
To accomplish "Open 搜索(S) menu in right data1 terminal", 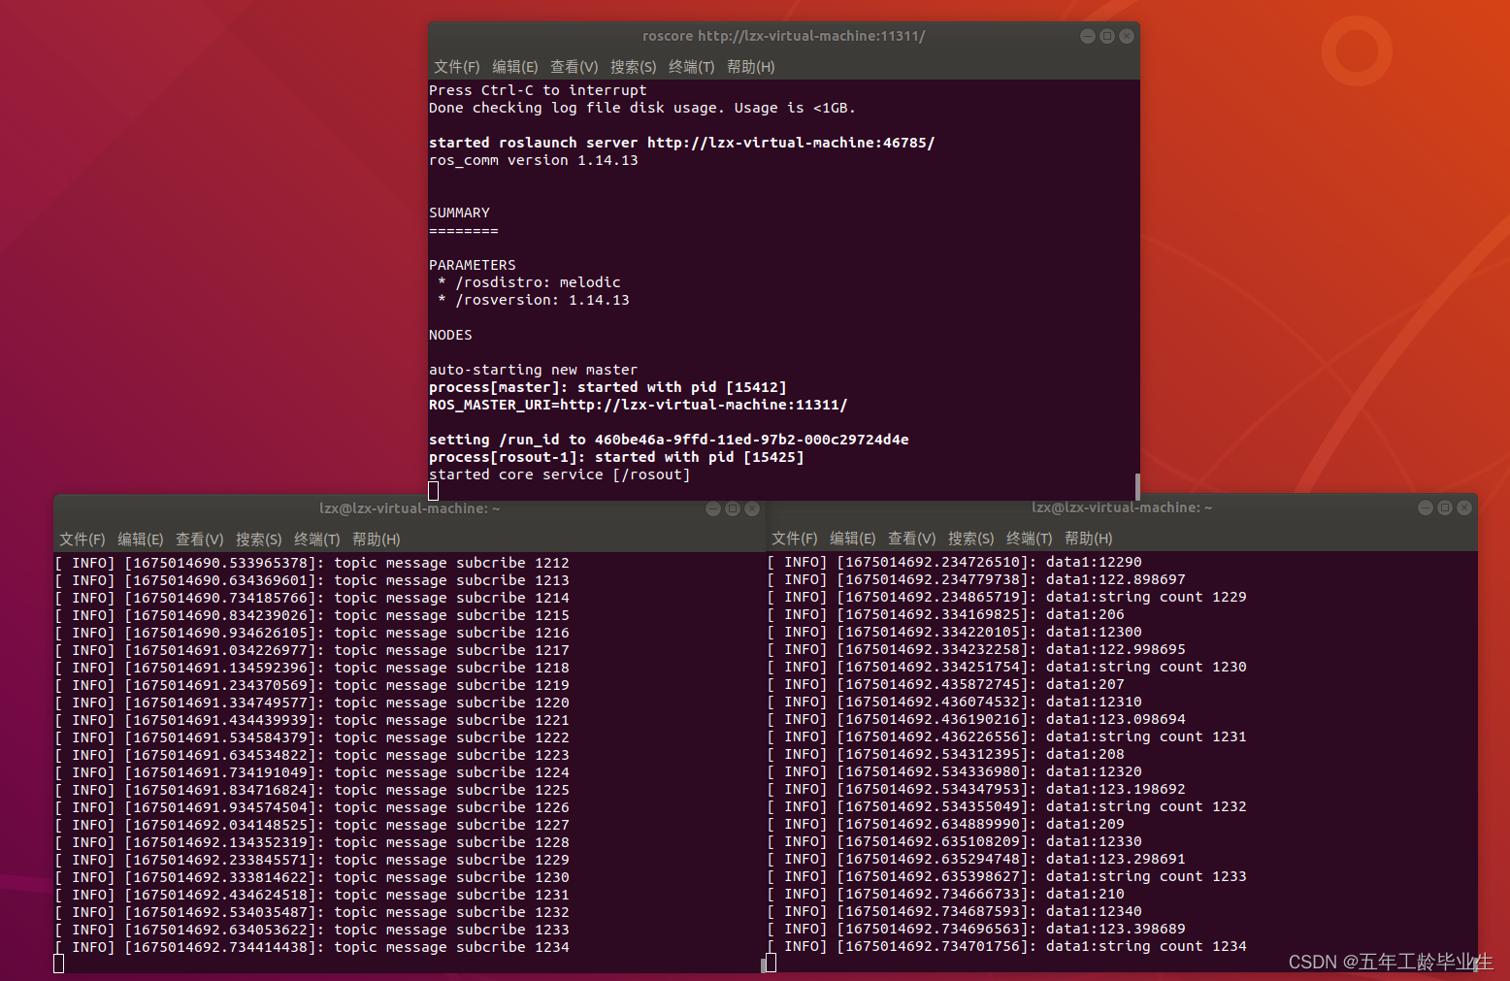I will (x=970, y=539).
